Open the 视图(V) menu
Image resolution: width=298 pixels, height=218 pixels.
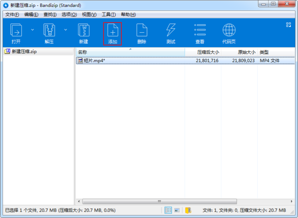pyautogui.click(x=89, y=14)
